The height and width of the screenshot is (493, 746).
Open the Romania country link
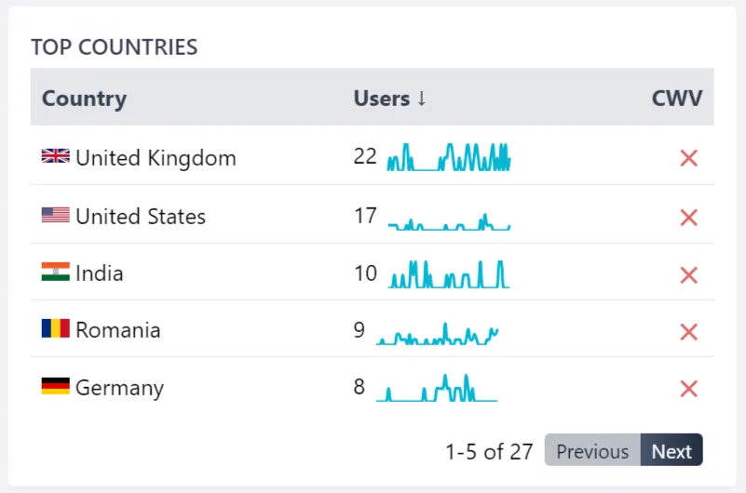(x=117, y=330)
